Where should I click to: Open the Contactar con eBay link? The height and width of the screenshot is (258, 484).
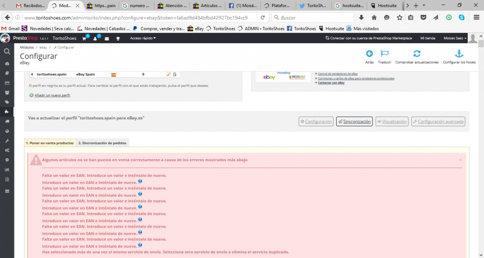point(331,82)
